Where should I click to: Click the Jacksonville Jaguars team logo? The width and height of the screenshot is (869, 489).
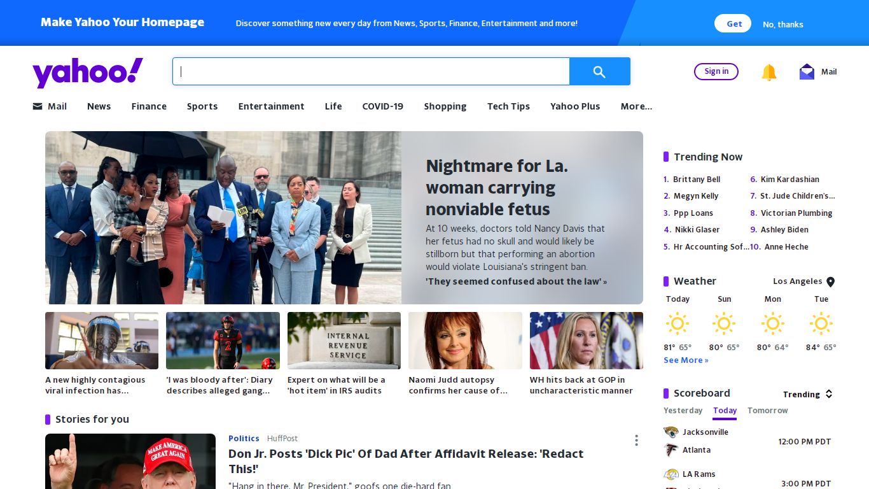pyautogui.click(x=671, y=432)
